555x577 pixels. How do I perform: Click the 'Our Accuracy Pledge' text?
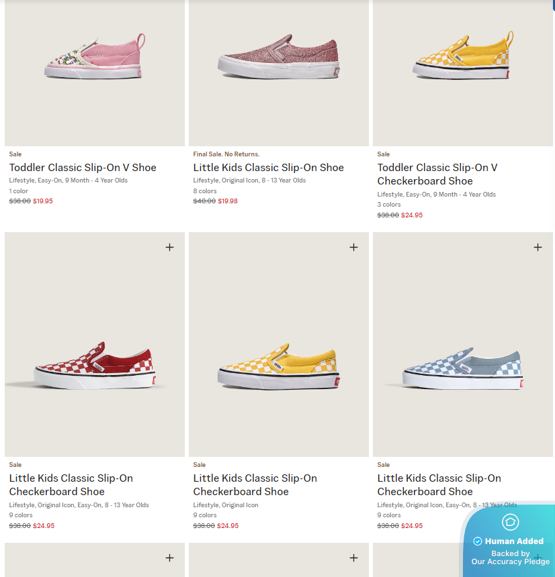pos(510,562)
